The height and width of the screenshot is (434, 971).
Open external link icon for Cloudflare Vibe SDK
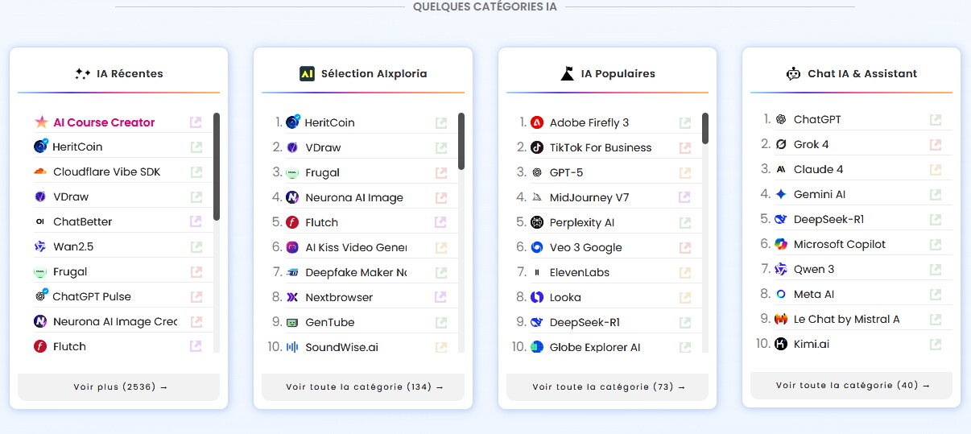(196, 172)
